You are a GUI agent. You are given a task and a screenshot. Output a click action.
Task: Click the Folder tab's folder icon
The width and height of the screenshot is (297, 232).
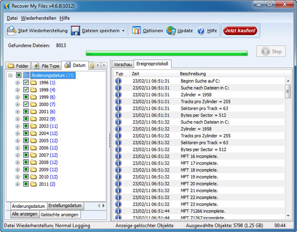pos(11,66)
